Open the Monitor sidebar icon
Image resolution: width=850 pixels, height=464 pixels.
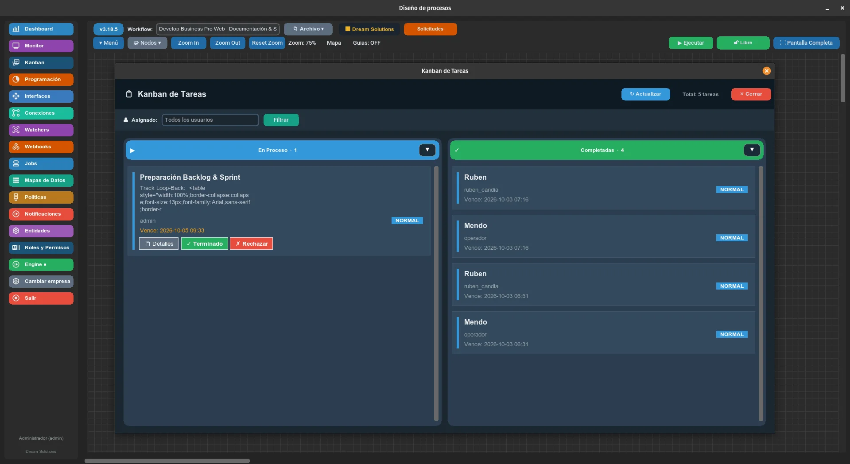click(16, 46)
